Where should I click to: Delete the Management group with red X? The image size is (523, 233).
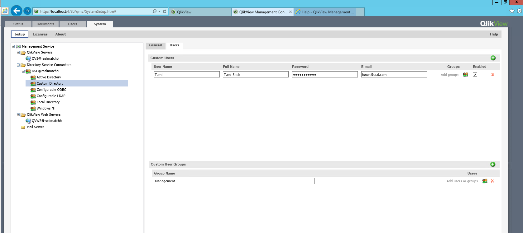click(492, 181)
